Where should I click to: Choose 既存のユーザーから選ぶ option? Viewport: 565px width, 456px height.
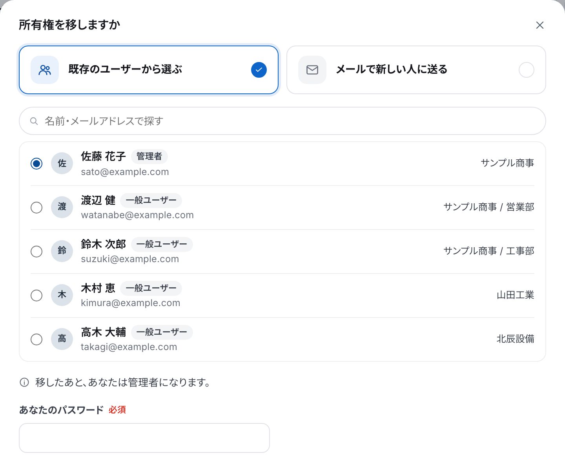(149, 70)
